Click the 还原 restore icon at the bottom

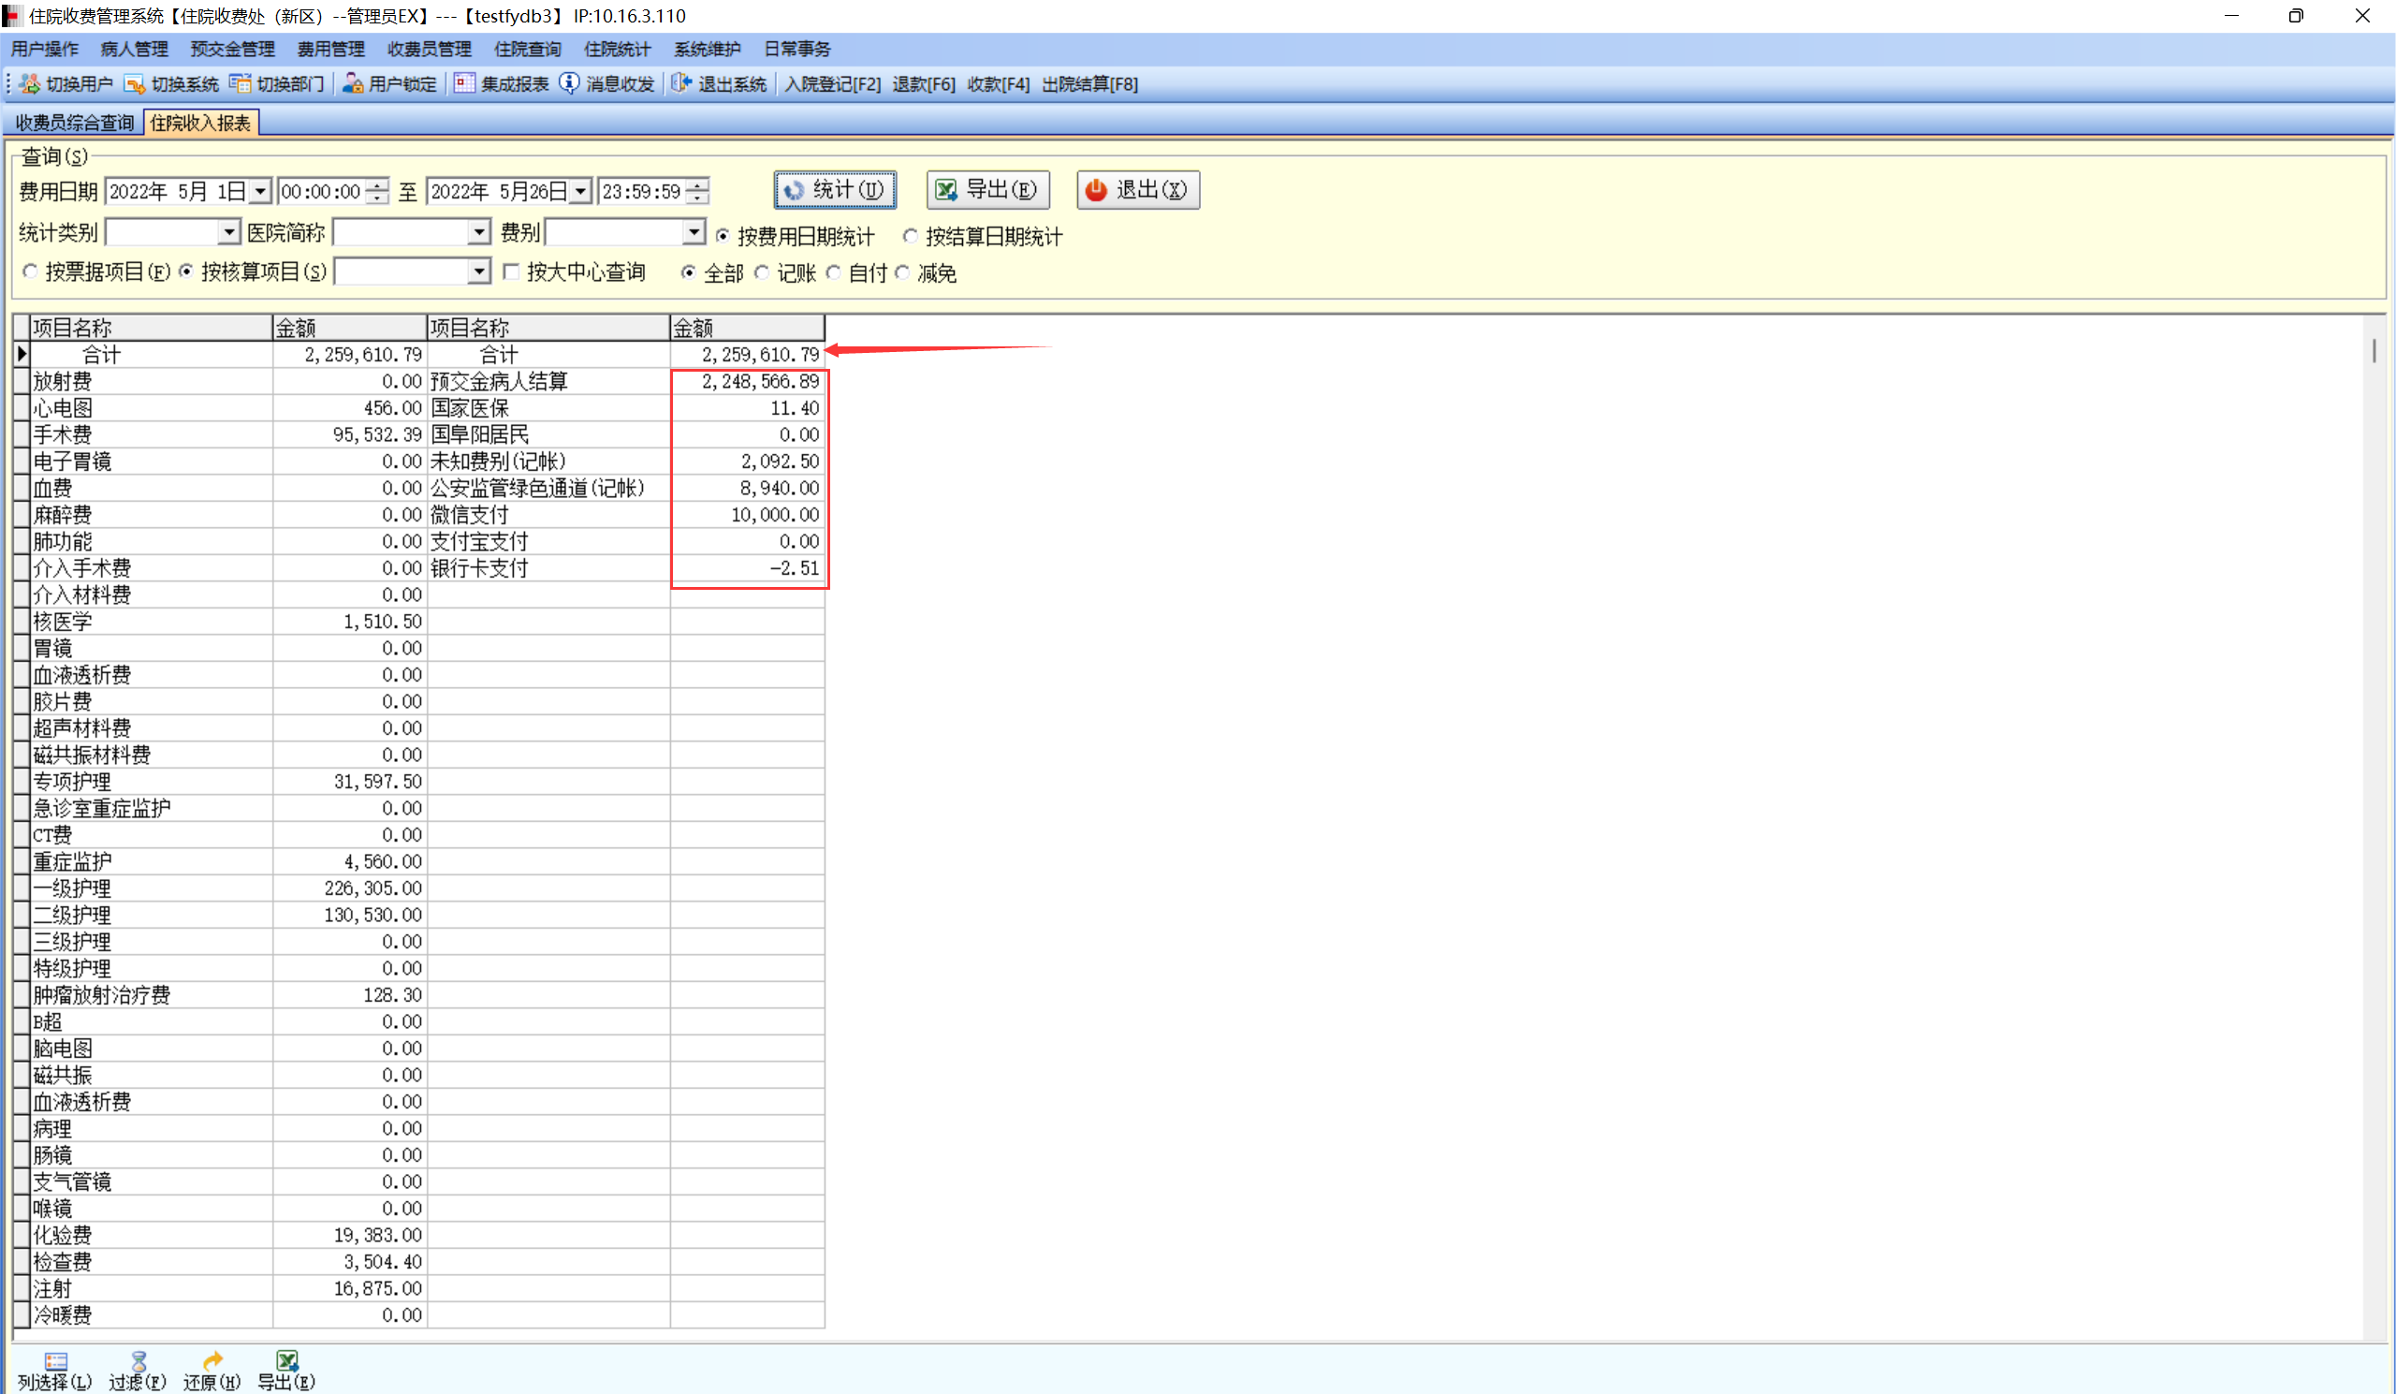(x=212, y=1360)
